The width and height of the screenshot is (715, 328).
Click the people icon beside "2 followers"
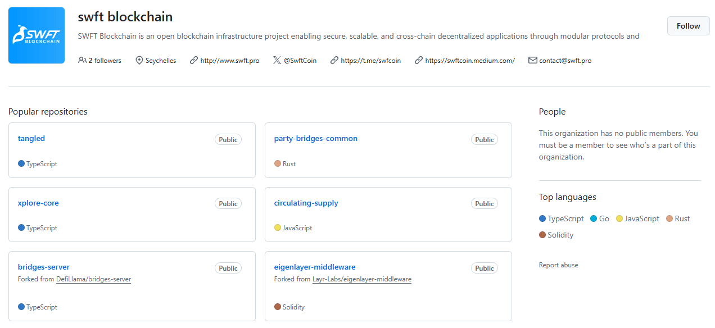pyautogui.click(x=83, y=60)
